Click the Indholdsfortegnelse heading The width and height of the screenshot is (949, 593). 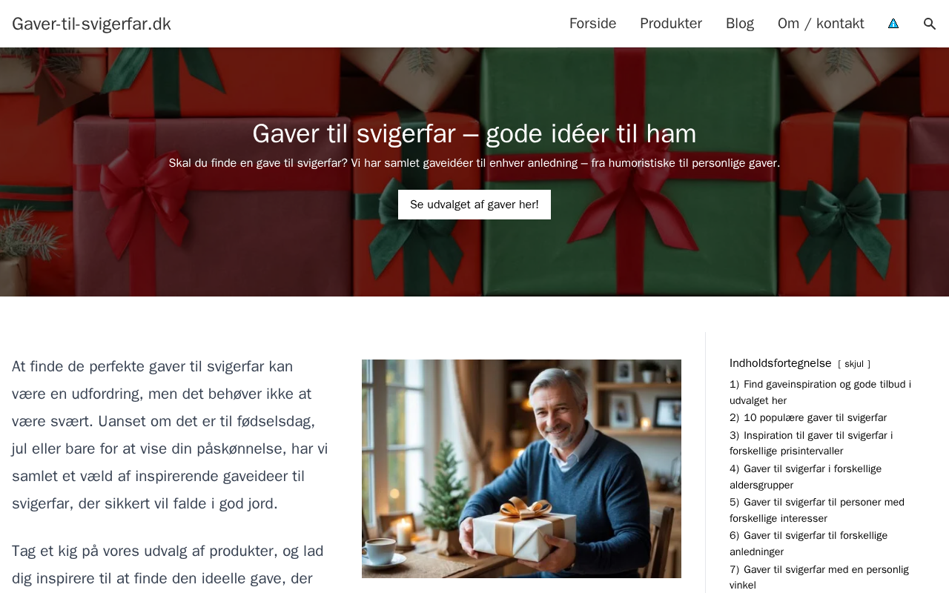click(781, 363)
